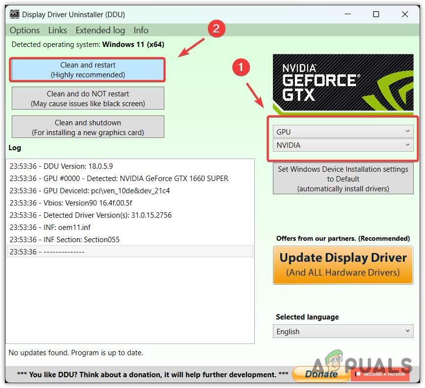Click the Clean and restart button

point(87,69)
